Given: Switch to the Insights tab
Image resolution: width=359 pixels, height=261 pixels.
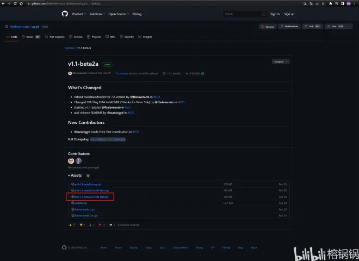Looking at the screenshot, I should (145, 37).
